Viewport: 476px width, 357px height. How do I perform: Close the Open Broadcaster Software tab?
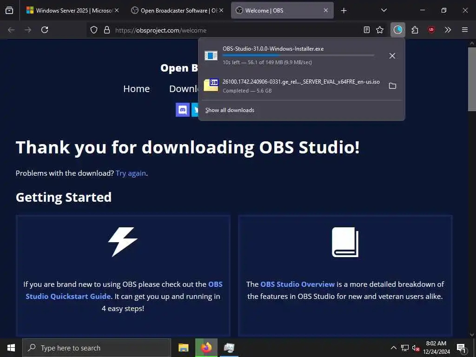[x=221, y=10]
